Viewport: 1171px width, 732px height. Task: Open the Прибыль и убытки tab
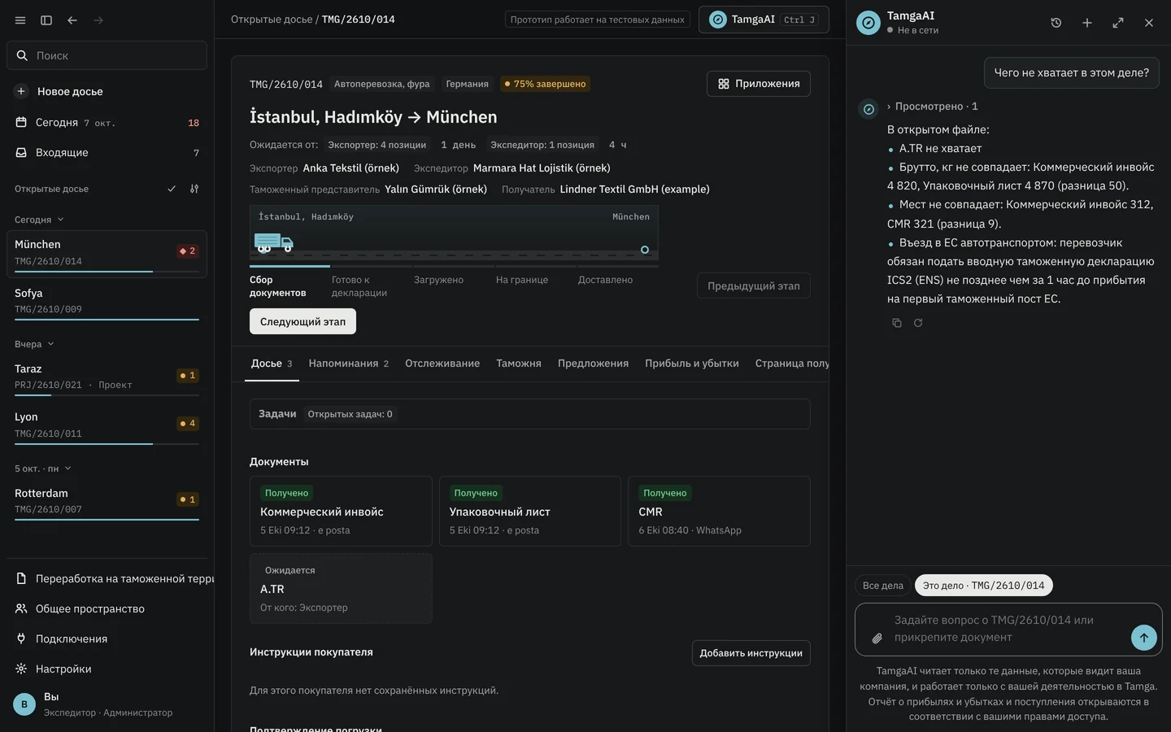tap(691, 364)
